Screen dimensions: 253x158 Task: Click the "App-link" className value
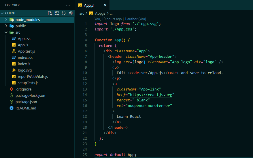pos(150,89)
